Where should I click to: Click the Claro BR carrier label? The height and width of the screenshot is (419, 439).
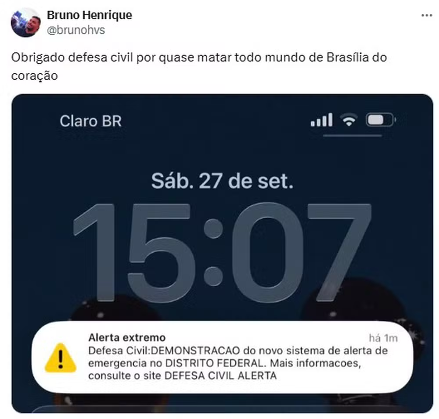(91, 121)
